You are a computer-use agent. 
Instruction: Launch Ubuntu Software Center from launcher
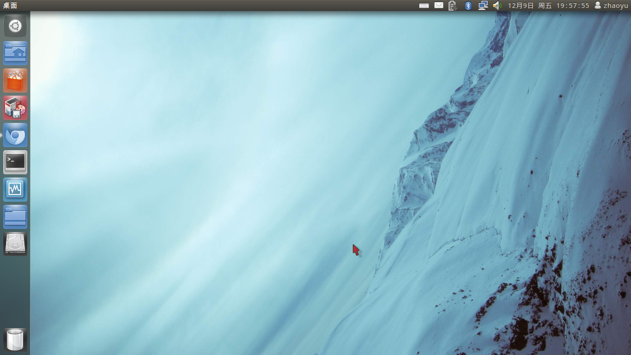coord(15,80)
